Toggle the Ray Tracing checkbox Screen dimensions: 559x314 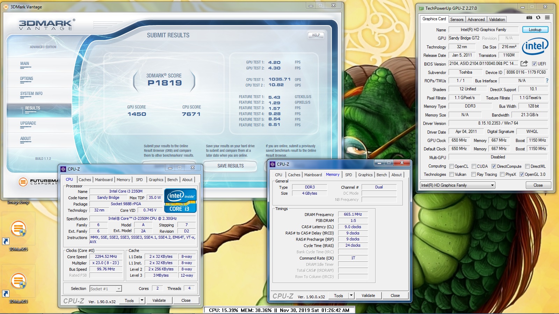pyautogui.click(x=473, y=174)
